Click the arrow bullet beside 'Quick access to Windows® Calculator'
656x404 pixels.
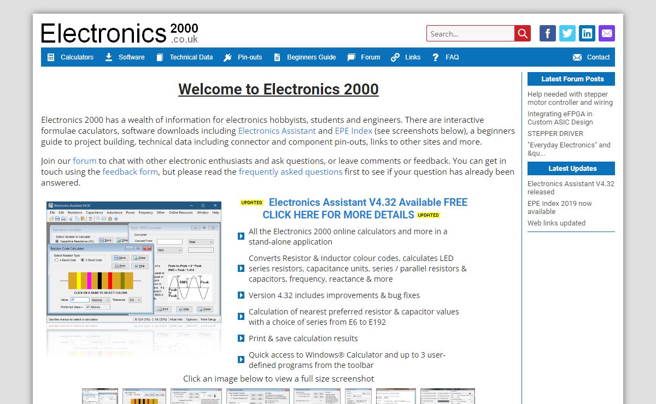pyautogui.click(x=241, y=360)
